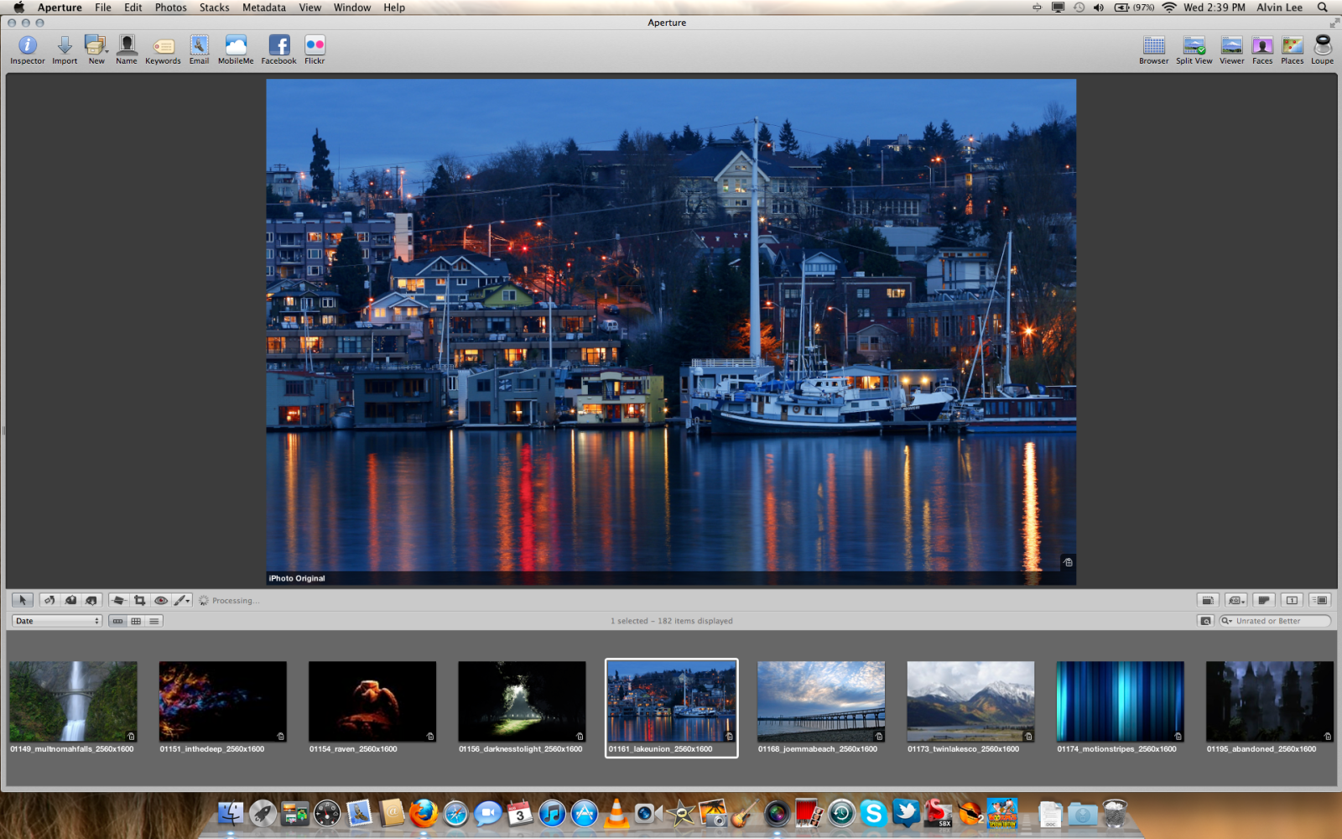Upload photo to Flickr
Viewport: 1342px width, 839px height.
click(315, 47)
